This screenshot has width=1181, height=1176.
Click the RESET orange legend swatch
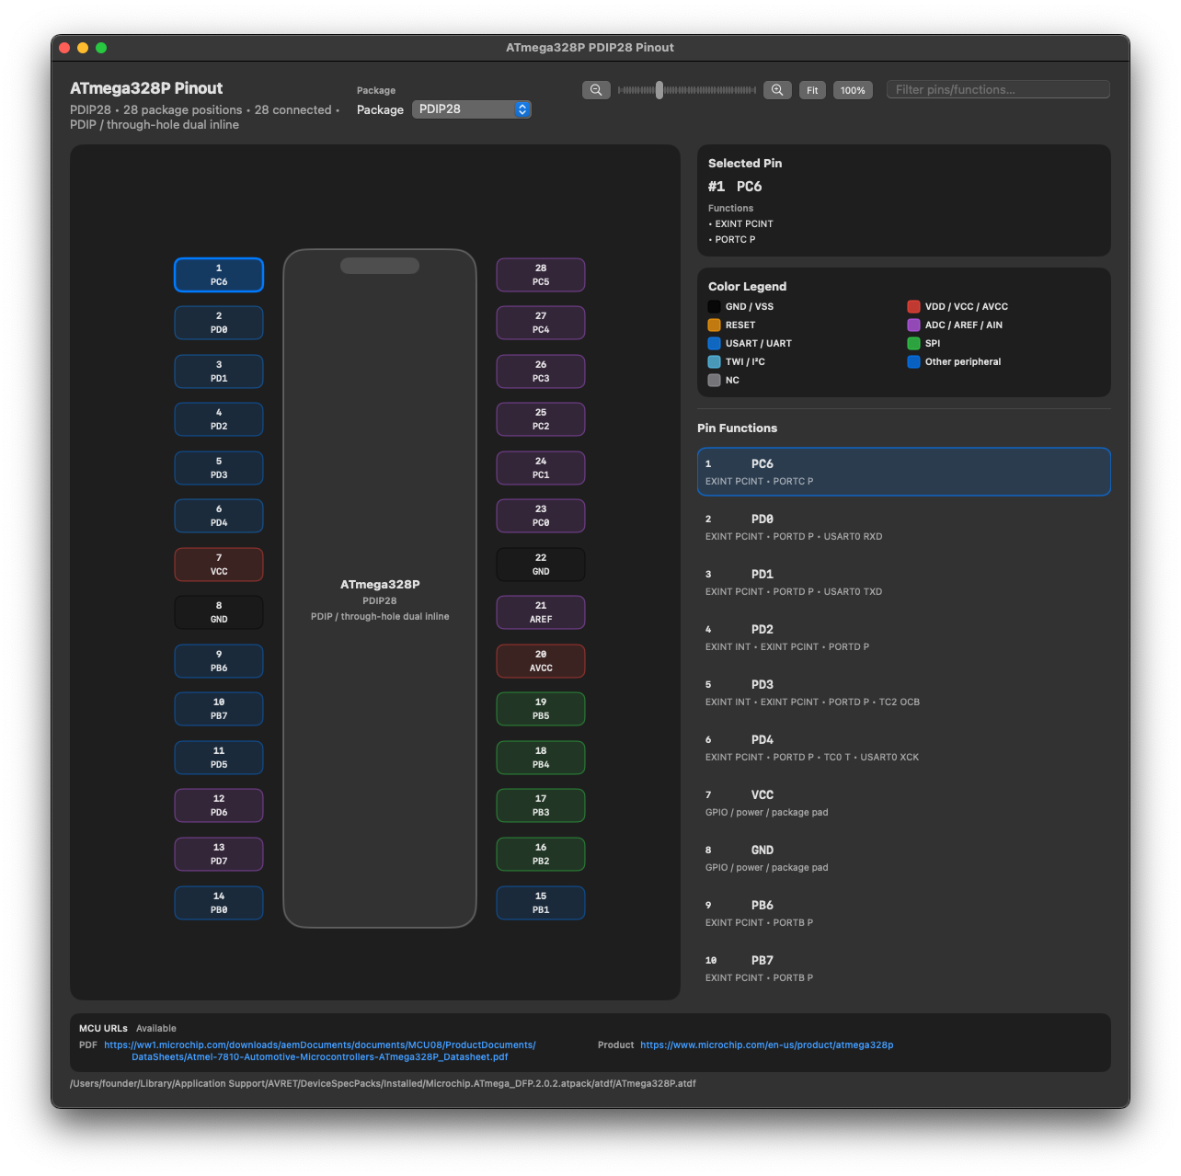point(714,325)
